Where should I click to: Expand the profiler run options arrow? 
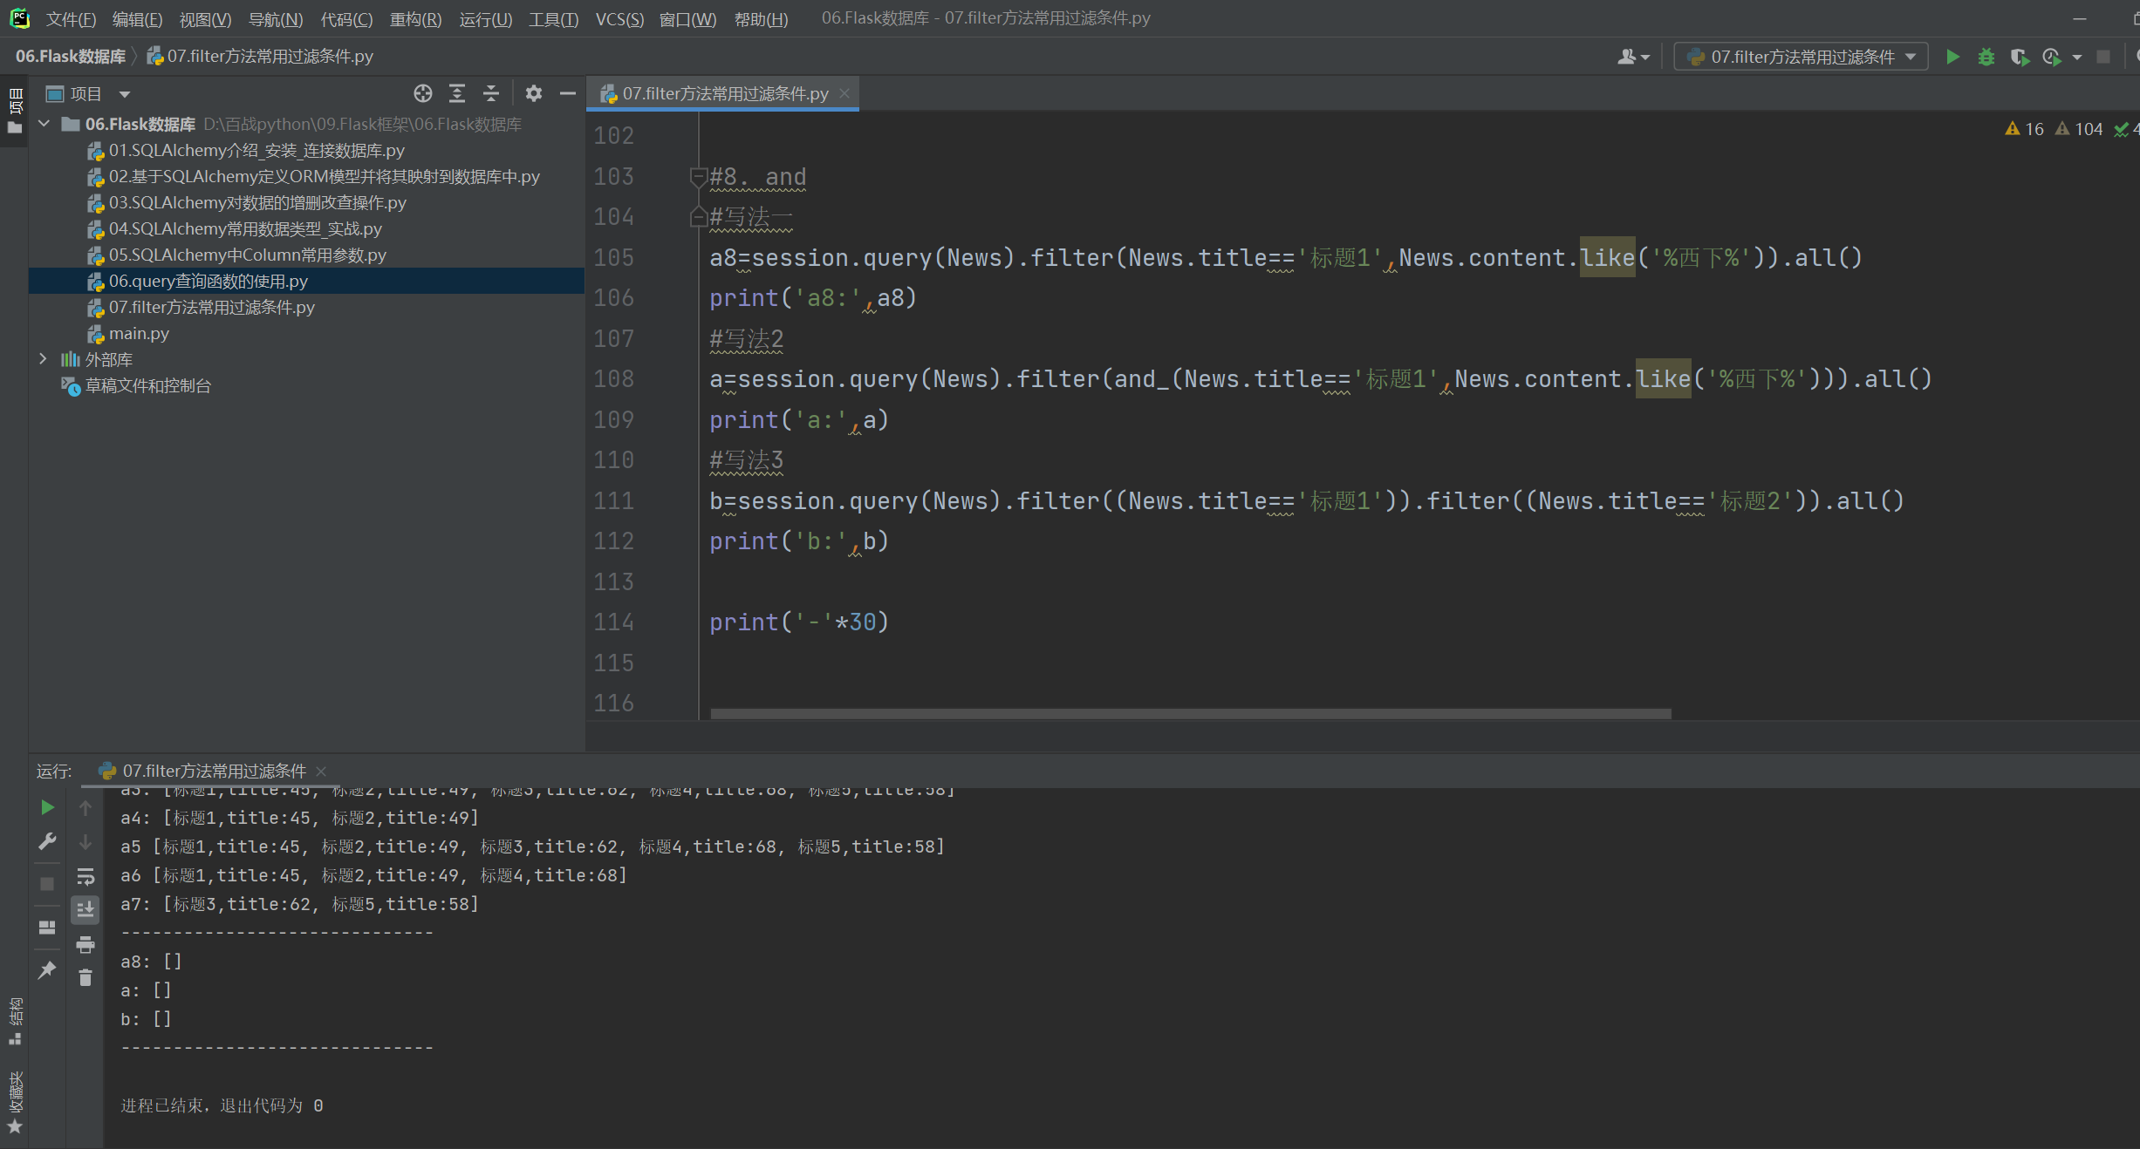pos(2077,58)
